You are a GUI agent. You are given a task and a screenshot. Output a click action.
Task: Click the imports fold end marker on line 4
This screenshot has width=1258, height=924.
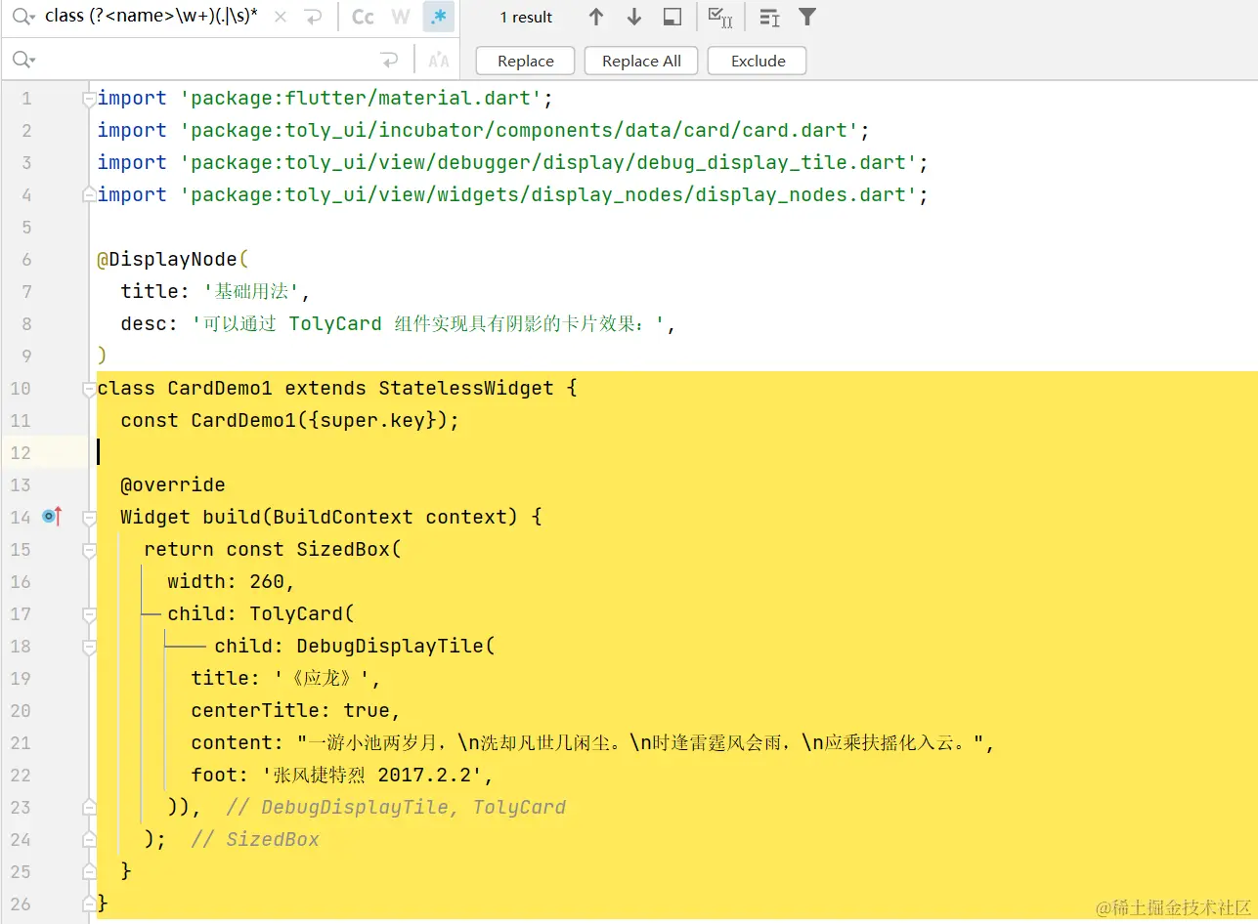tap(89, 194)
